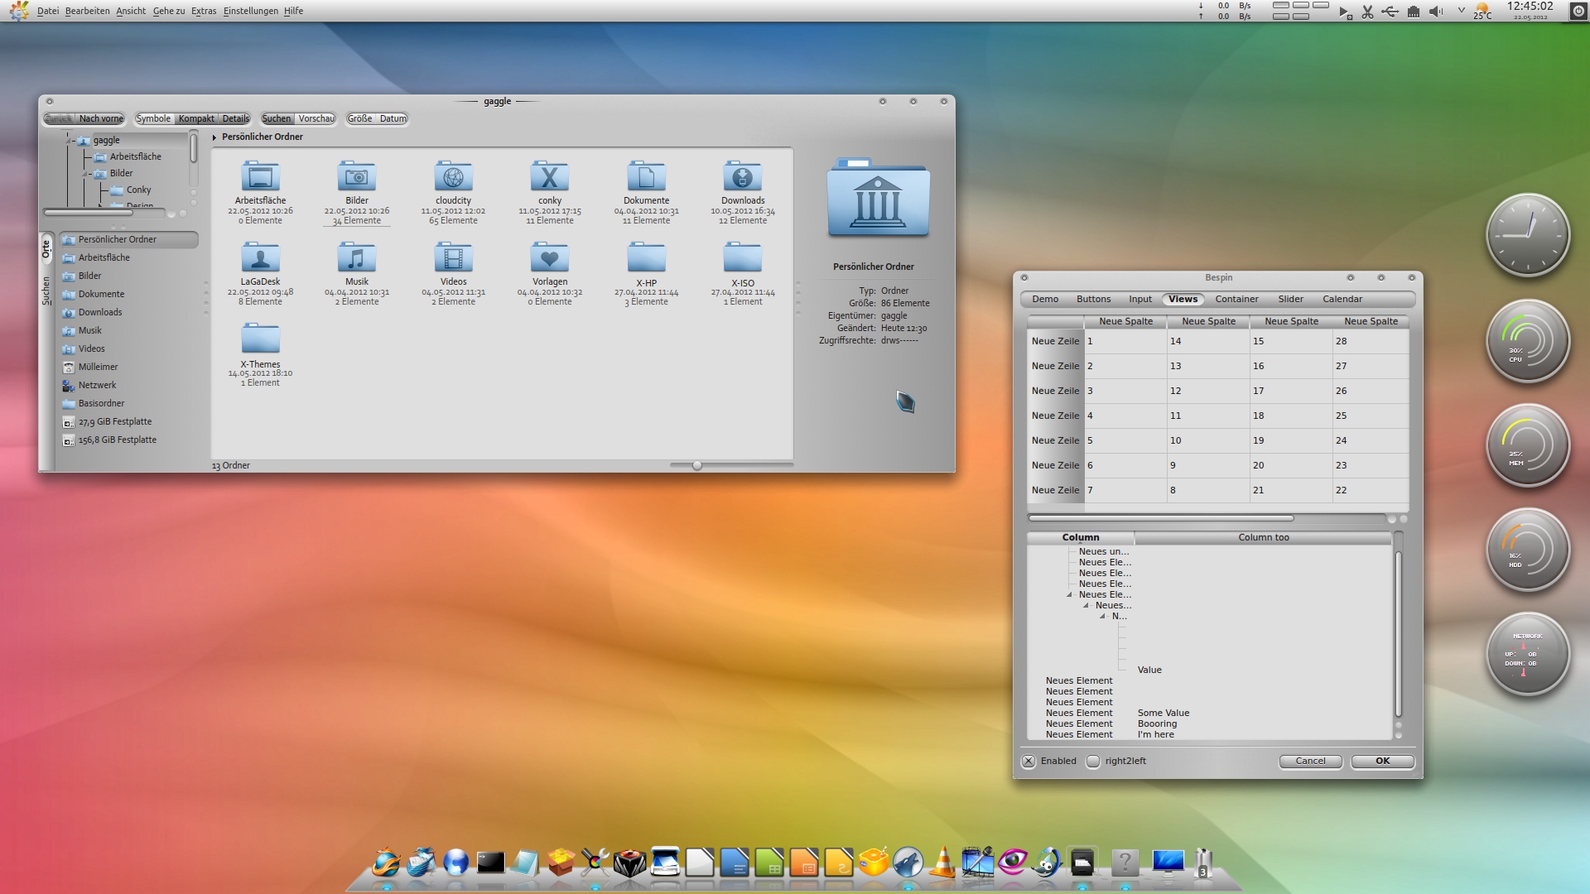Open the X-ISO folder
The width and height of the screenshot is (1590, 894).
click(x=743, y=258)
